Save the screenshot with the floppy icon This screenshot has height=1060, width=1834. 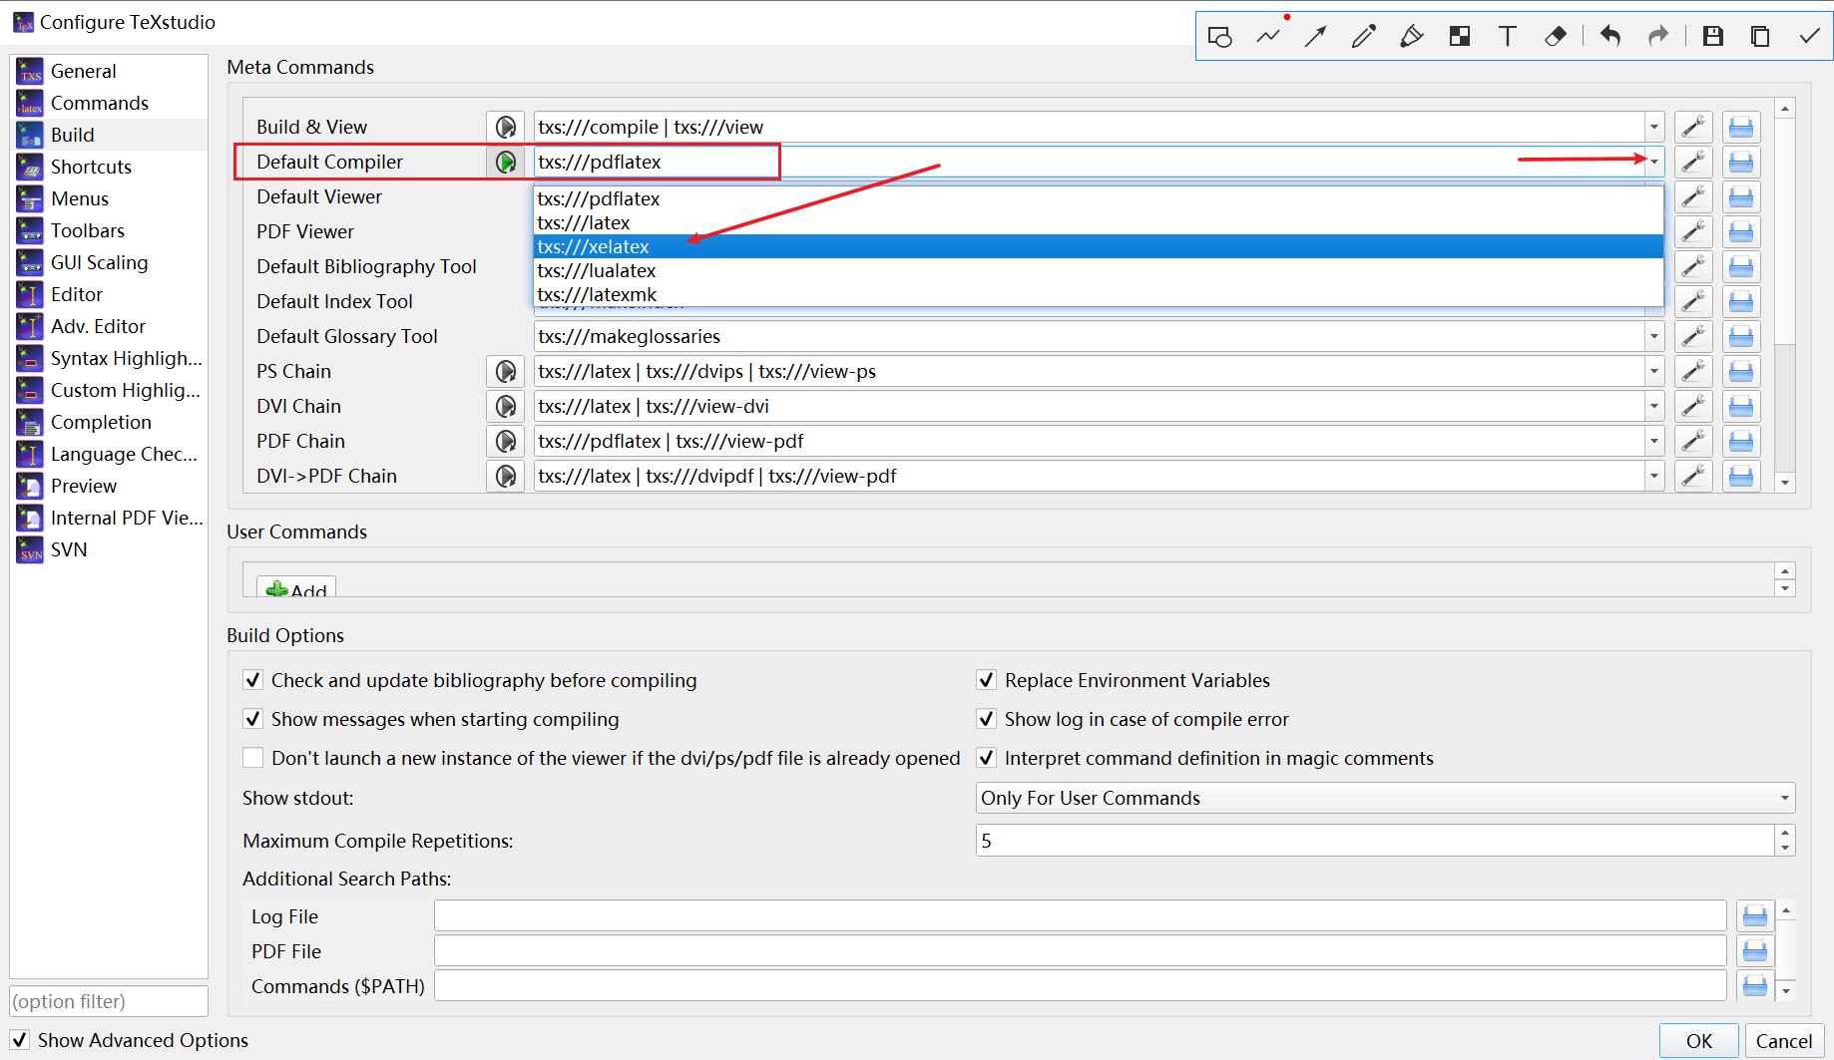pos(1713,37)
